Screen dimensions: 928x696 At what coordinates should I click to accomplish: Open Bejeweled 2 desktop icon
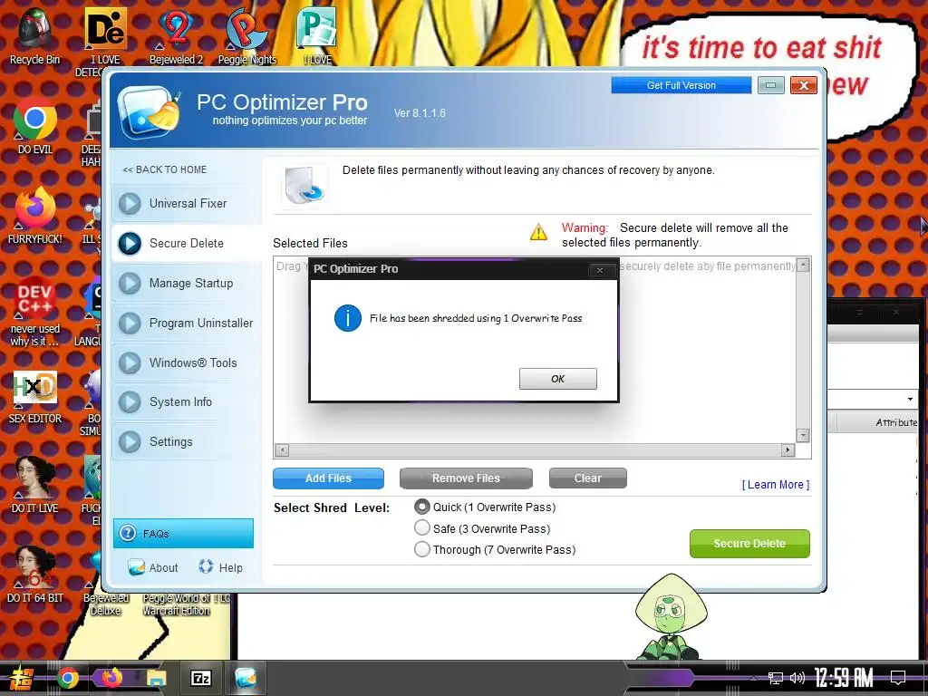coord(176,36)
